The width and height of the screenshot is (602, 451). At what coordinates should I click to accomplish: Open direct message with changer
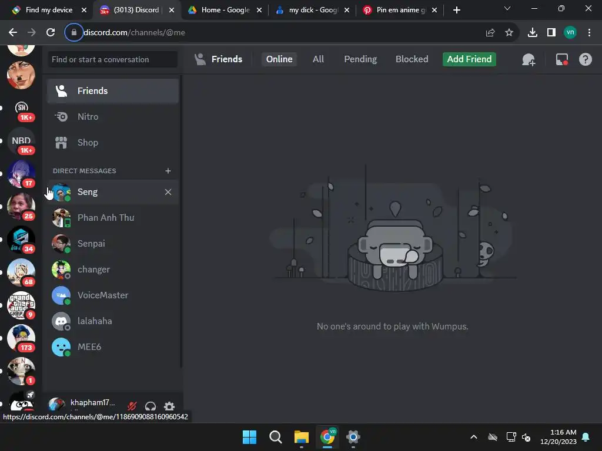click(x=112, y=270)
